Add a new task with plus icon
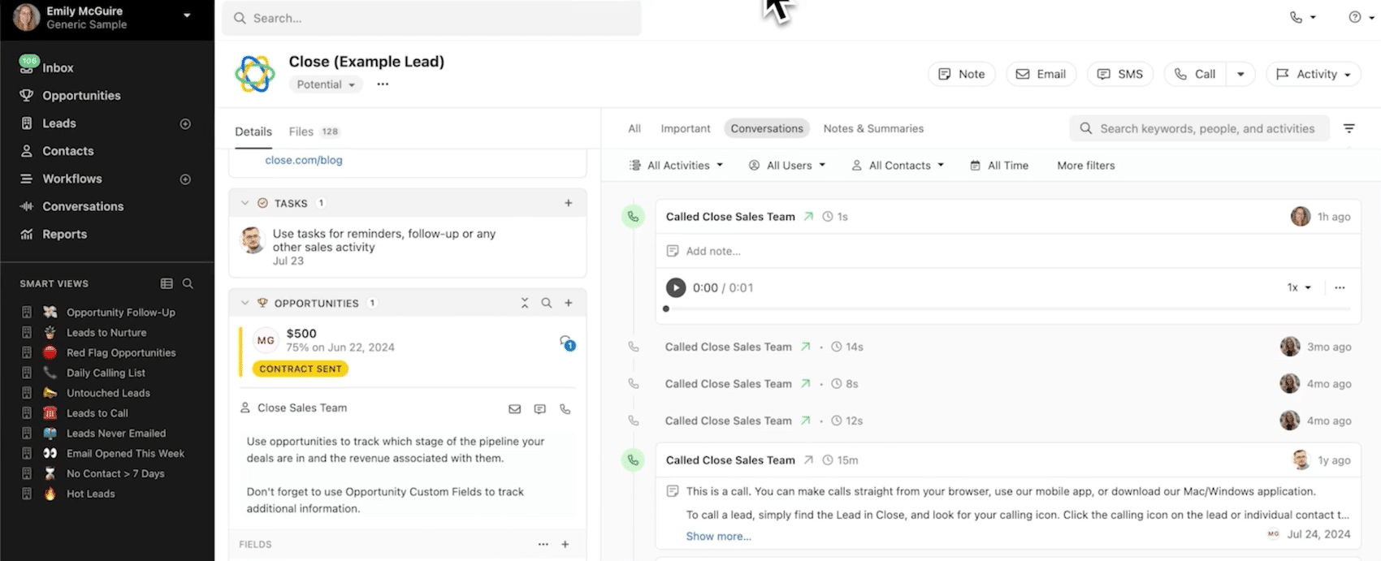 click(569, 203)
